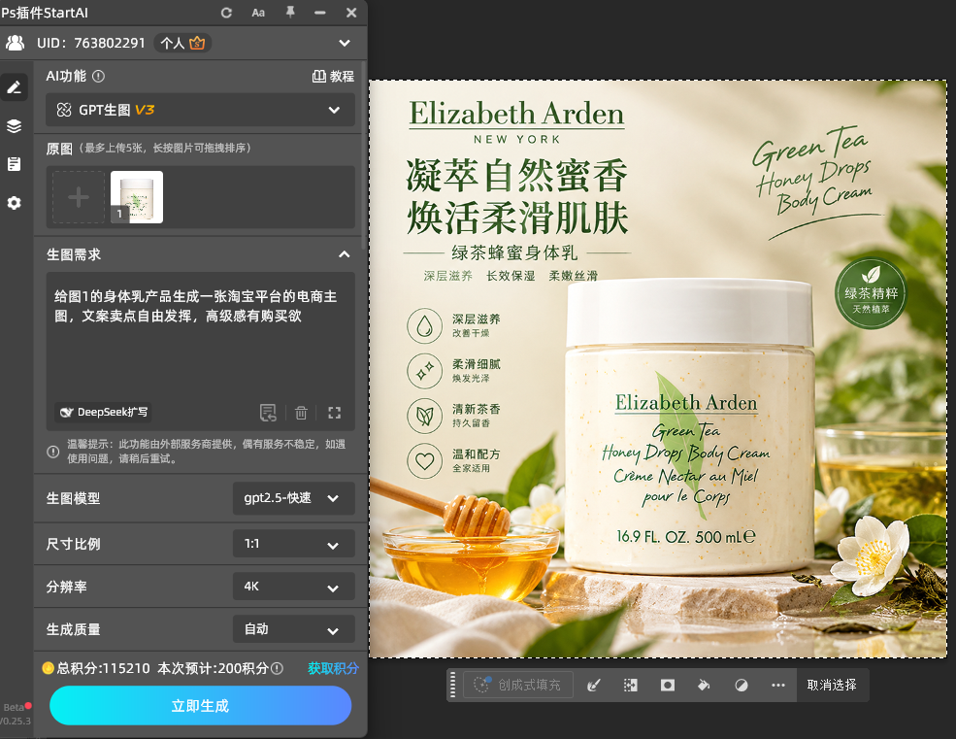Click the refresh icon in StartAI title bar
The image size is (956, 739).
tap(226, 13)
